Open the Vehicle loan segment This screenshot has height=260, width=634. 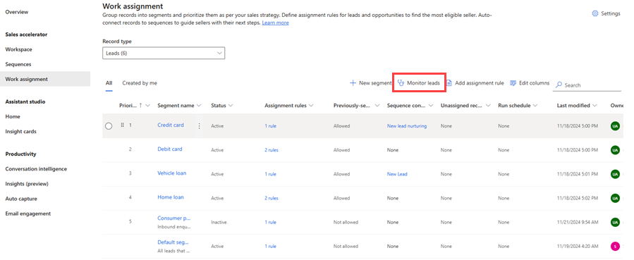coord(172,173)
